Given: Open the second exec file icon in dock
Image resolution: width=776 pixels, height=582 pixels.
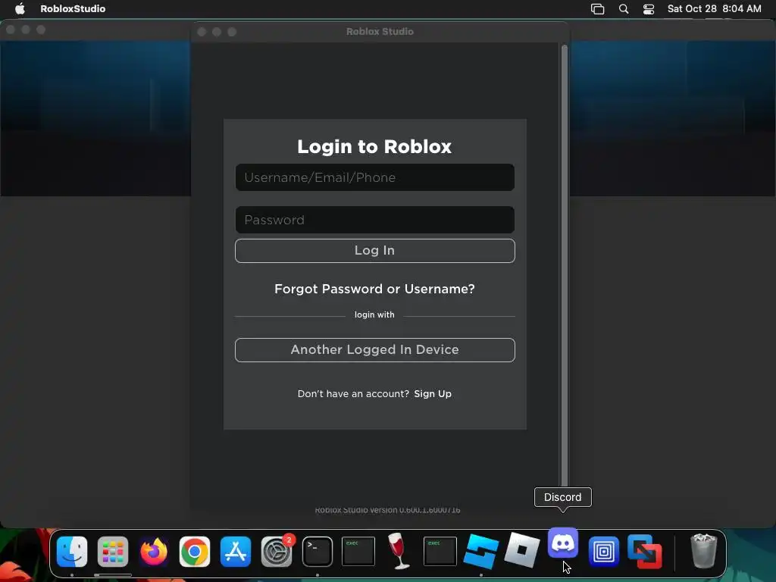Looking at the screenshot, I should click(x=440, y=552).
